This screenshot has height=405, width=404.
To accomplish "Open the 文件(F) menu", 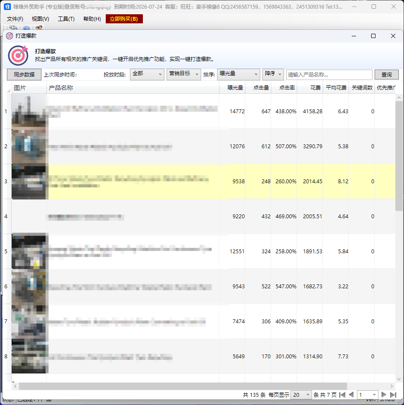I will 15,19.
